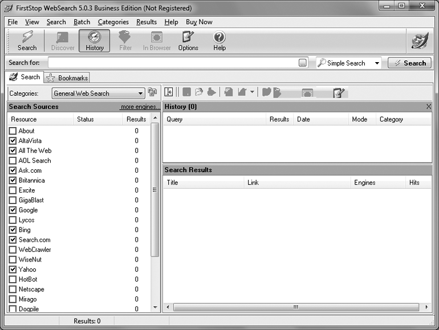Click the In Browser toolbar icon
This screenshot has height=330, width=439.
point(157,41)
